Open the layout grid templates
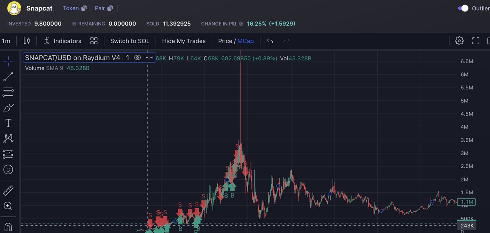This screenshot has width=490, height=233. (94, 41)
